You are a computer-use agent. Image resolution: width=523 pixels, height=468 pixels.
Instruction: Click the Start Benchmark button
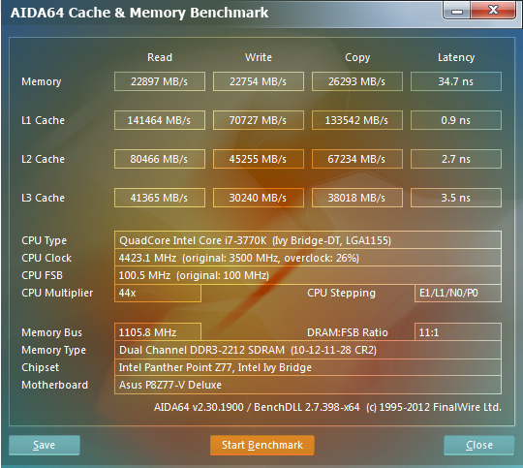coord(262,445)
